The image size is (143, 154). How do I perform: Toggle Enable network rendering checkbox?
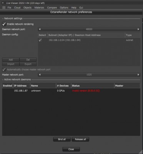click(x=4, y=24)
